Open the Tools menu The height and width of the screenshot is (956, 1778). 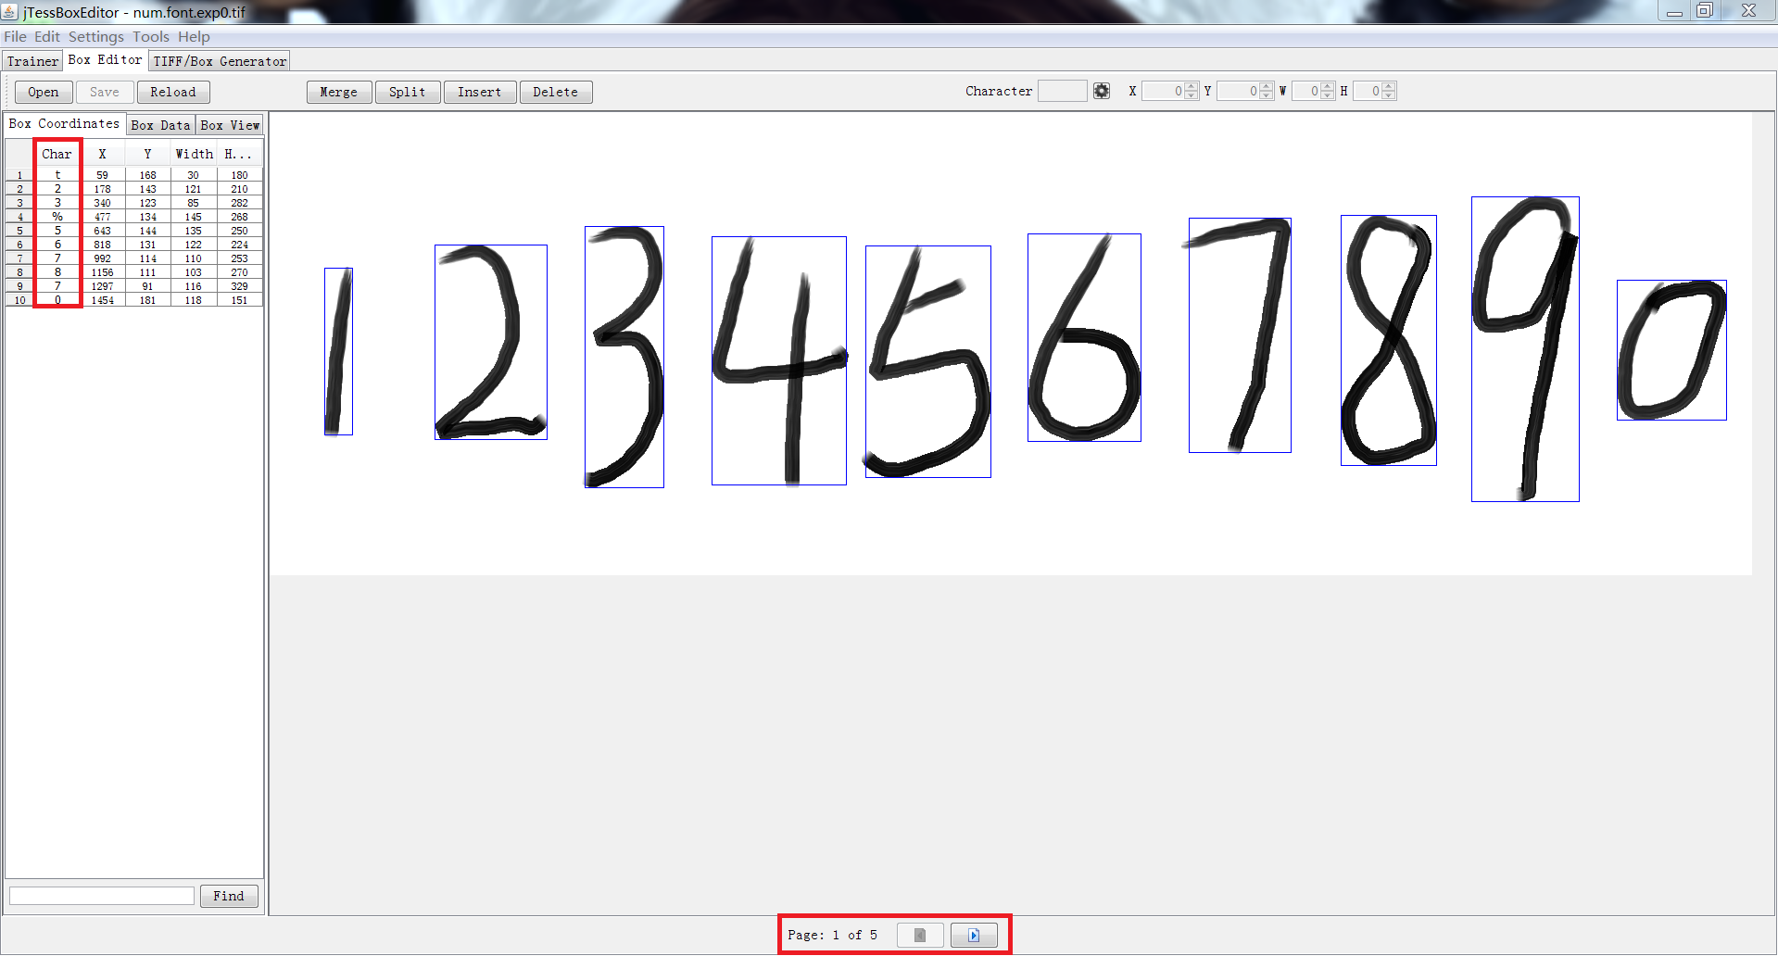tap(150, 37)
